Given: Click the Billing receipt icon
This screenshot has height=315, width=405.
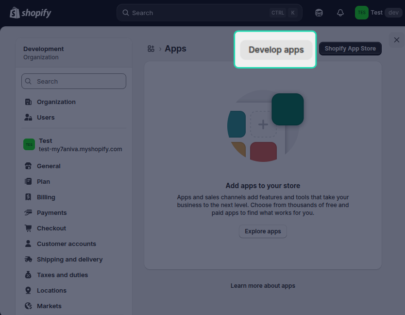Looking at the screenshot, I should pos(28,197).
